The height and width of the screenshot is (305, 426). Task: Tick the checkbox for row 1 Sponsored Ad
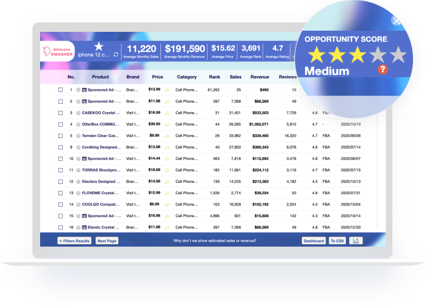(61, 90)
